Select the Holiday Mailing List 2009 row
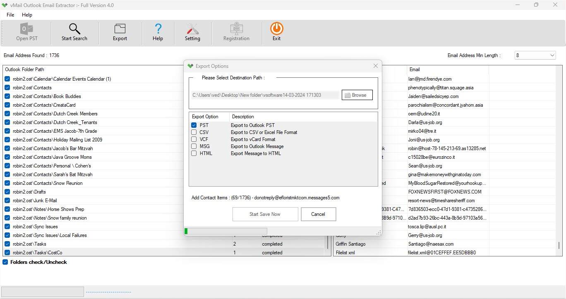 pos(58,140)
